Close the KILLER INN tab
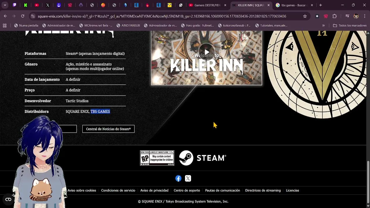The height and width of the screenshot is (208, 370). 268,5
